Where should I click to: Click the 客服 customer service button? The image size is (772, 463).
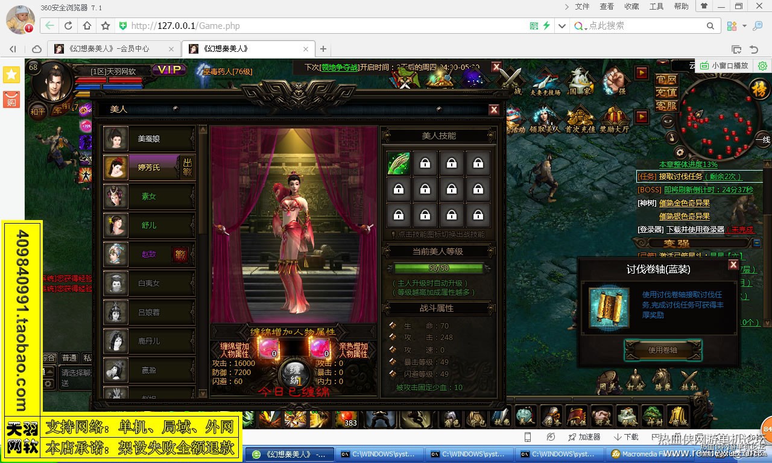666,106
